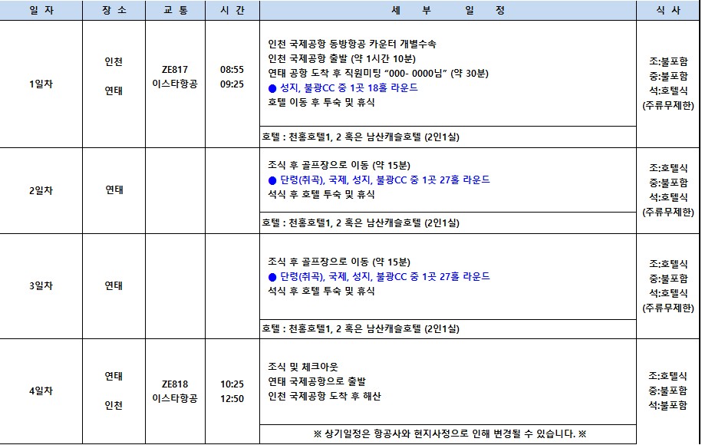Viewport: 702px width, 445px height.
Task: Select the 10:25 departure time
Action: (x=232, y=384)
